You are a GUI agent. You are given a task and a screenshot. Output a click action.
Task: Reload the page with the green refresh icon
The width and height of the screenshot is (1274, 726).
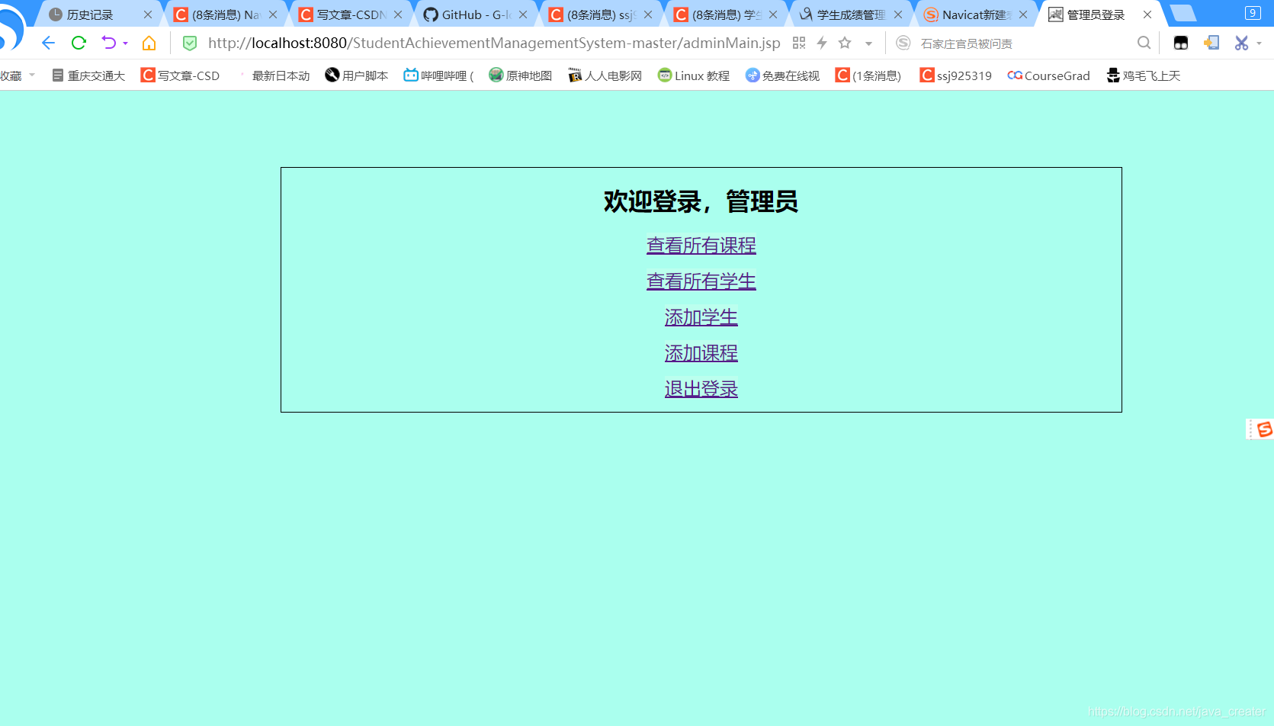click(x=79, y=43)
